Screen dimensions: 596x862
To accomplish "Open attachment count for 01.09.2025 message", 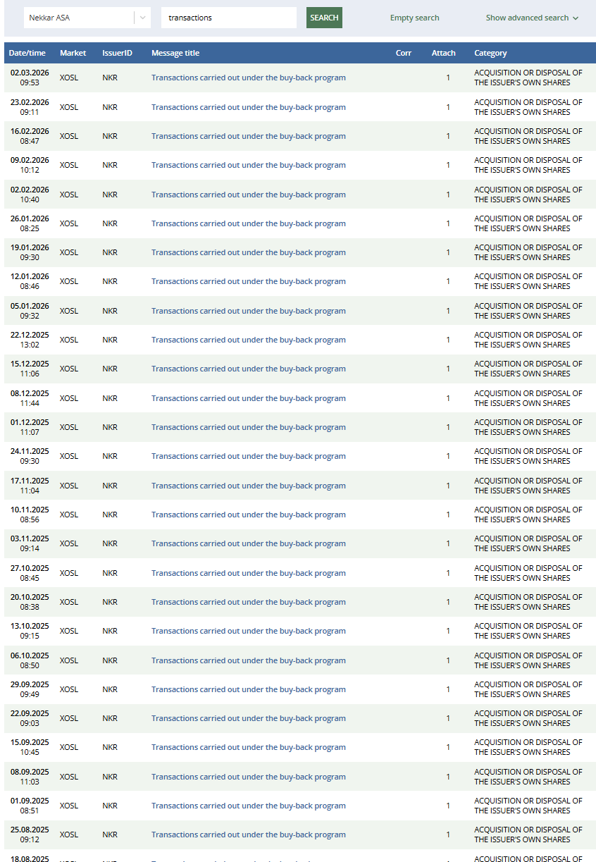I will click(x=448, y=806).
